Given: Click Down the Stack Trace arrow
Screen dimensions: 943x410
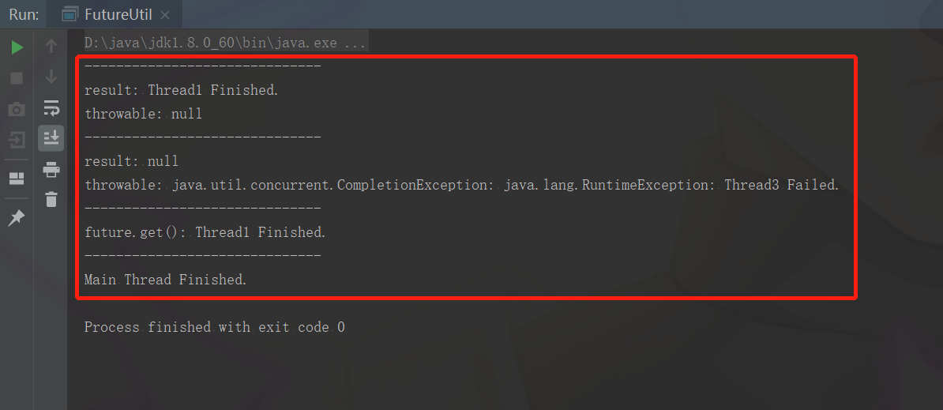Looking at the screenshot, I should coord(51,77).
